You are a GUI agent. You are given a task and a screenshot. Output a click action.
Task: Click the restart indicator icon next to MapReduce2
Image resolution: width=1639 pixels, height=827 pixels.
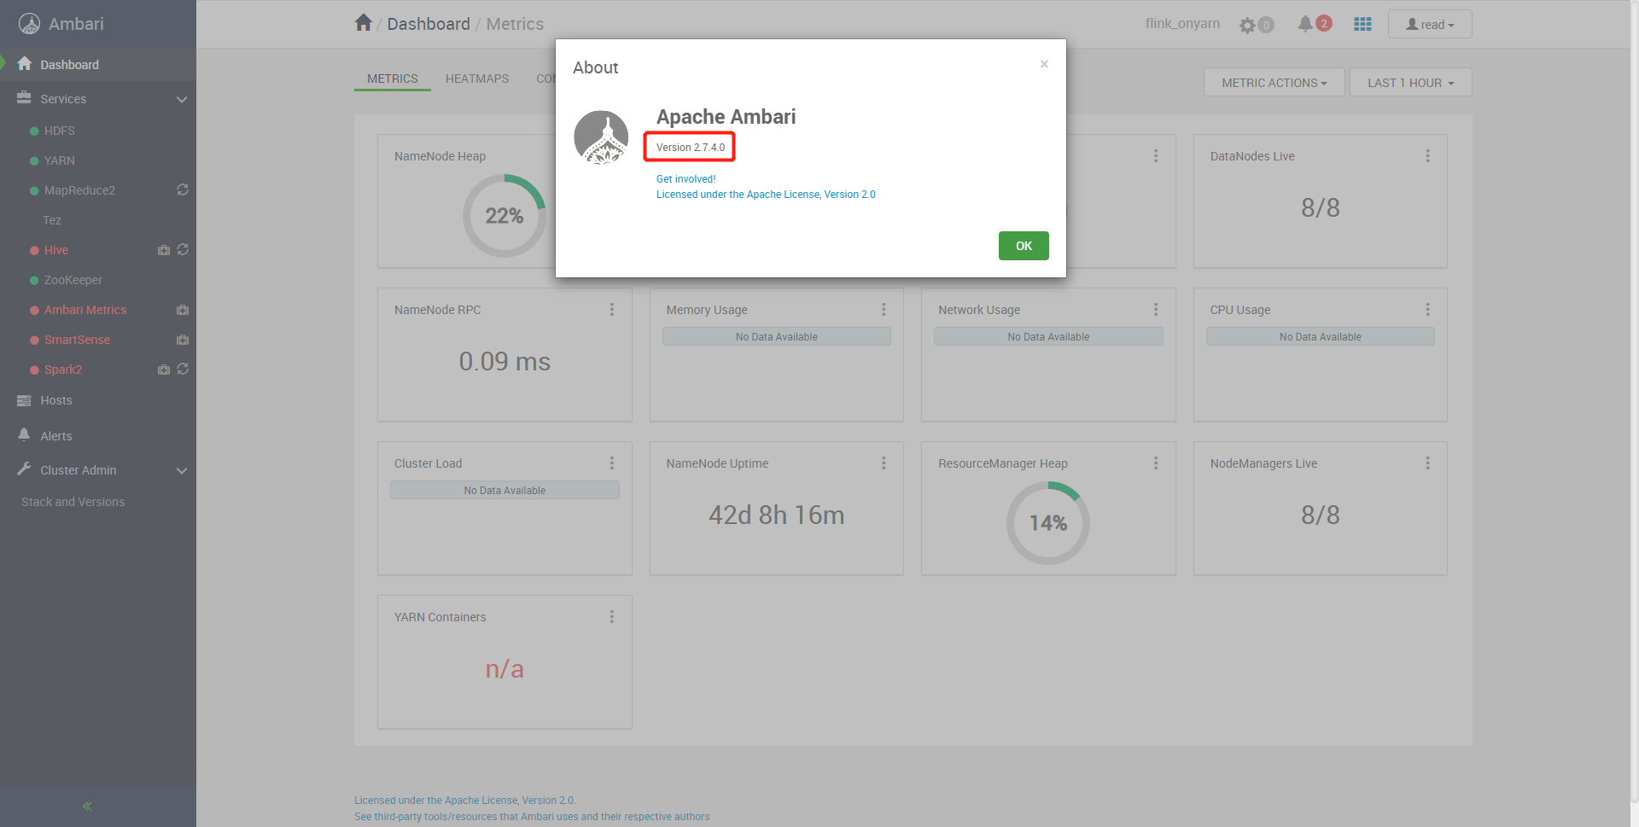(x=183, y=189)
